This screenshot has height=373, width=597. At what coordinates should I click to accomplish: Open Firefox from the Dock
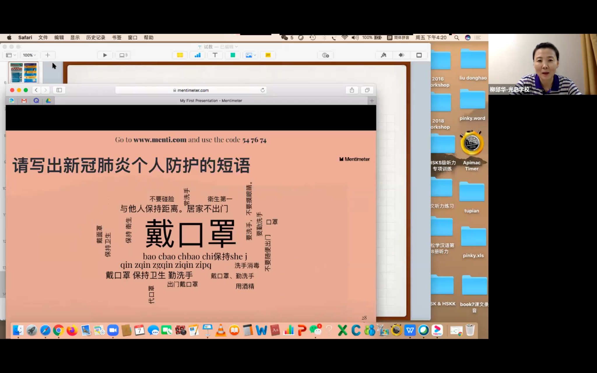pyautogui.click(x=72, y=330)
